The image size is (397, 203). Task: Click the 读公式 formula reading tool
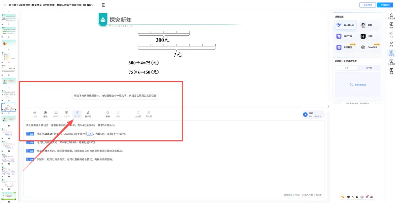point(77,114)
